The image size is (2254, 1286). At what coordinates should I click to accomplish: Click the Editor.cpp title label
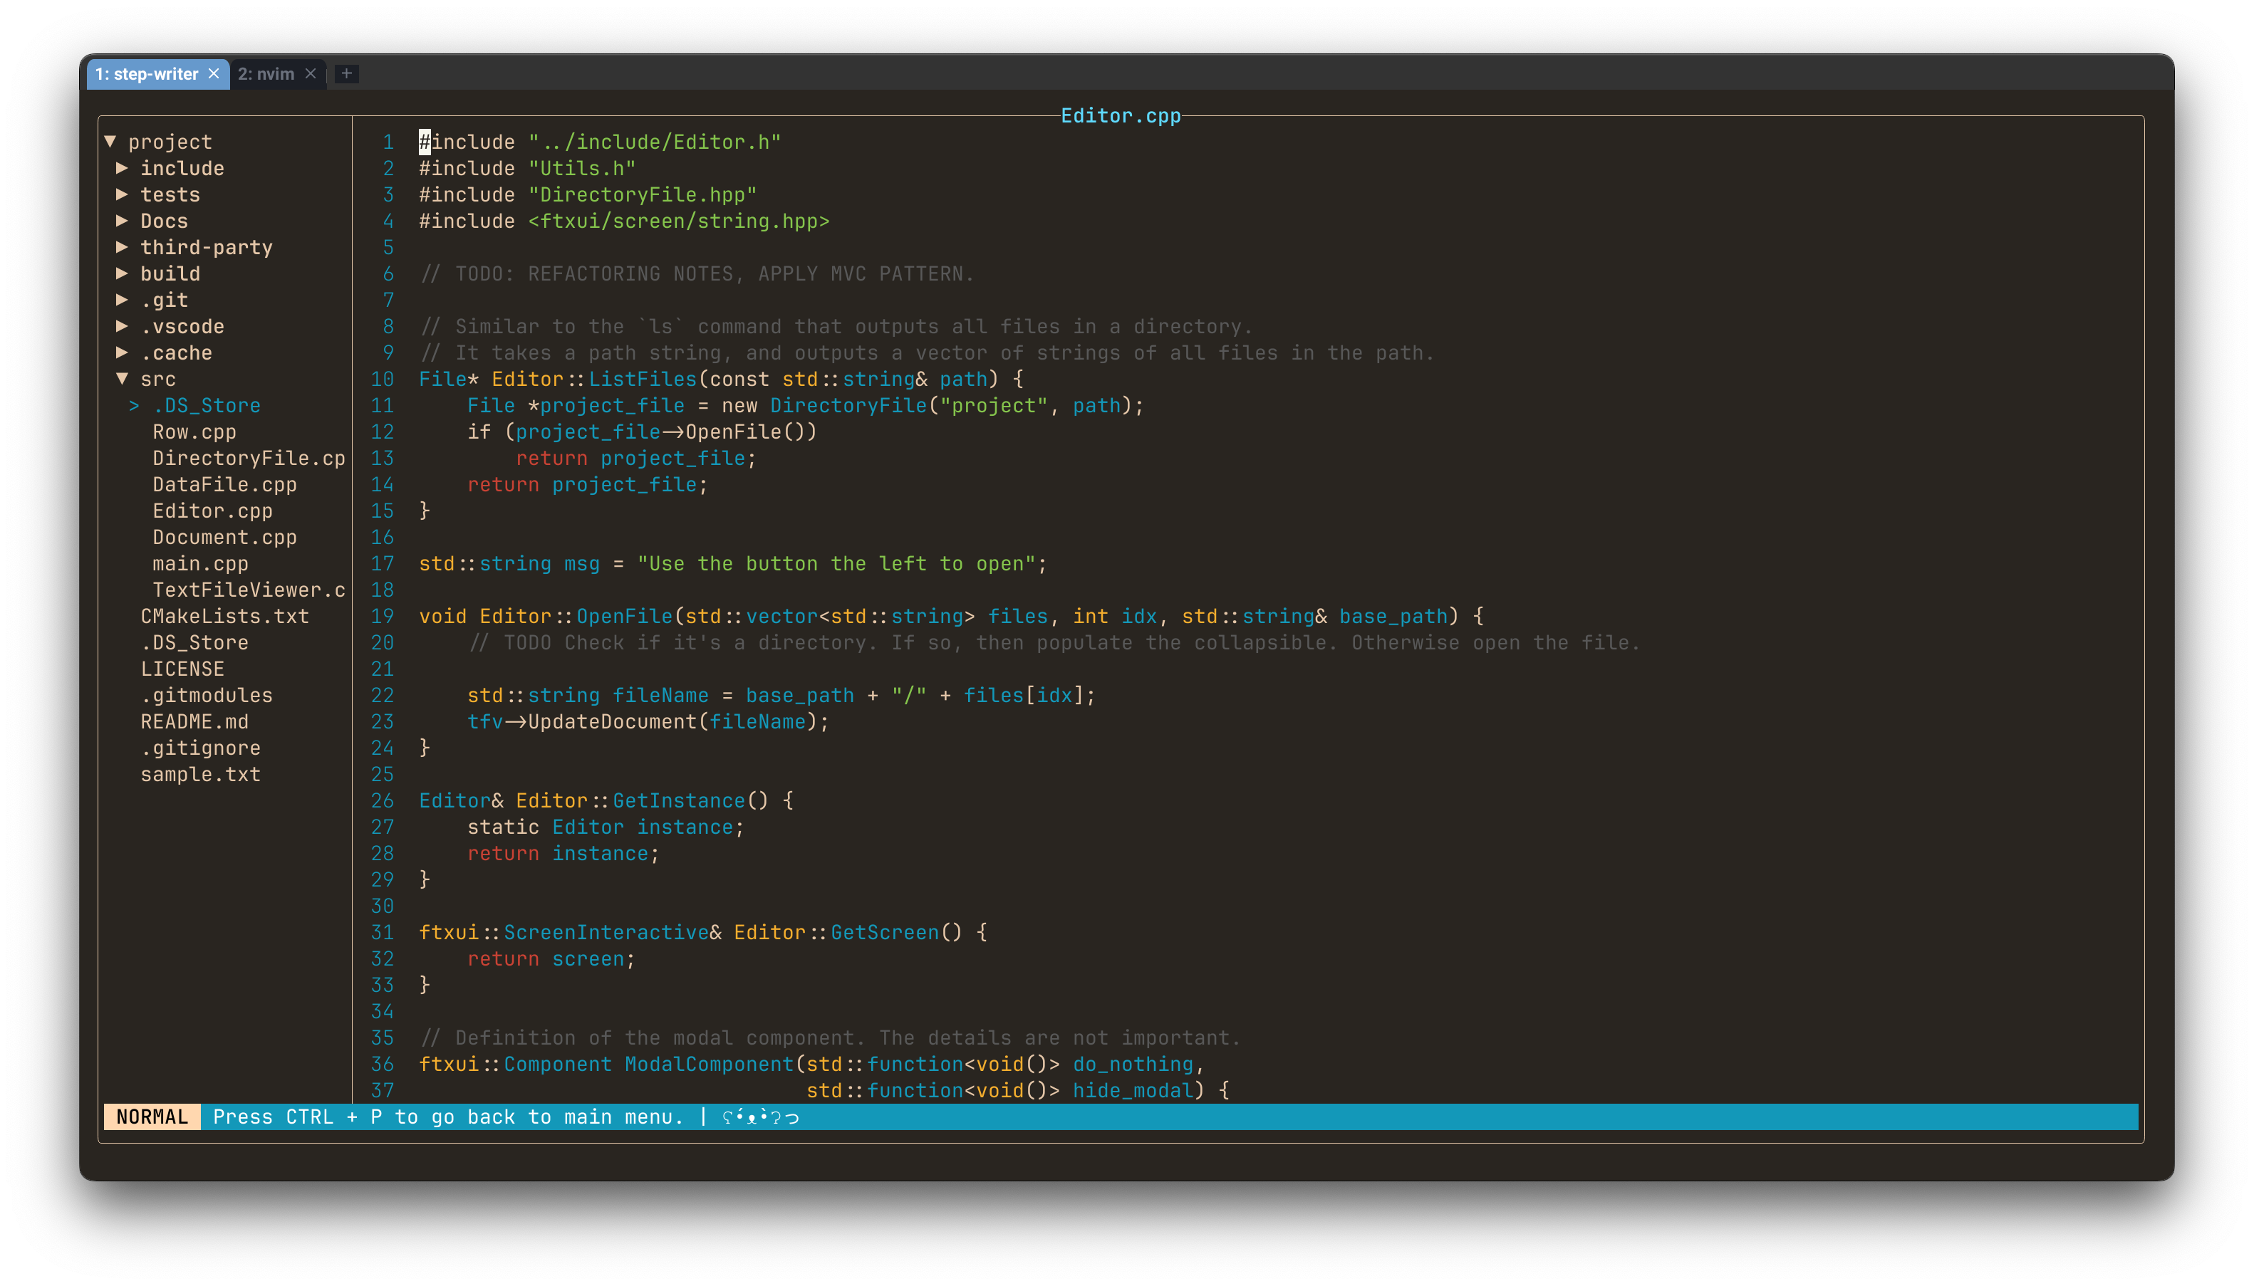coord(1119,115)
